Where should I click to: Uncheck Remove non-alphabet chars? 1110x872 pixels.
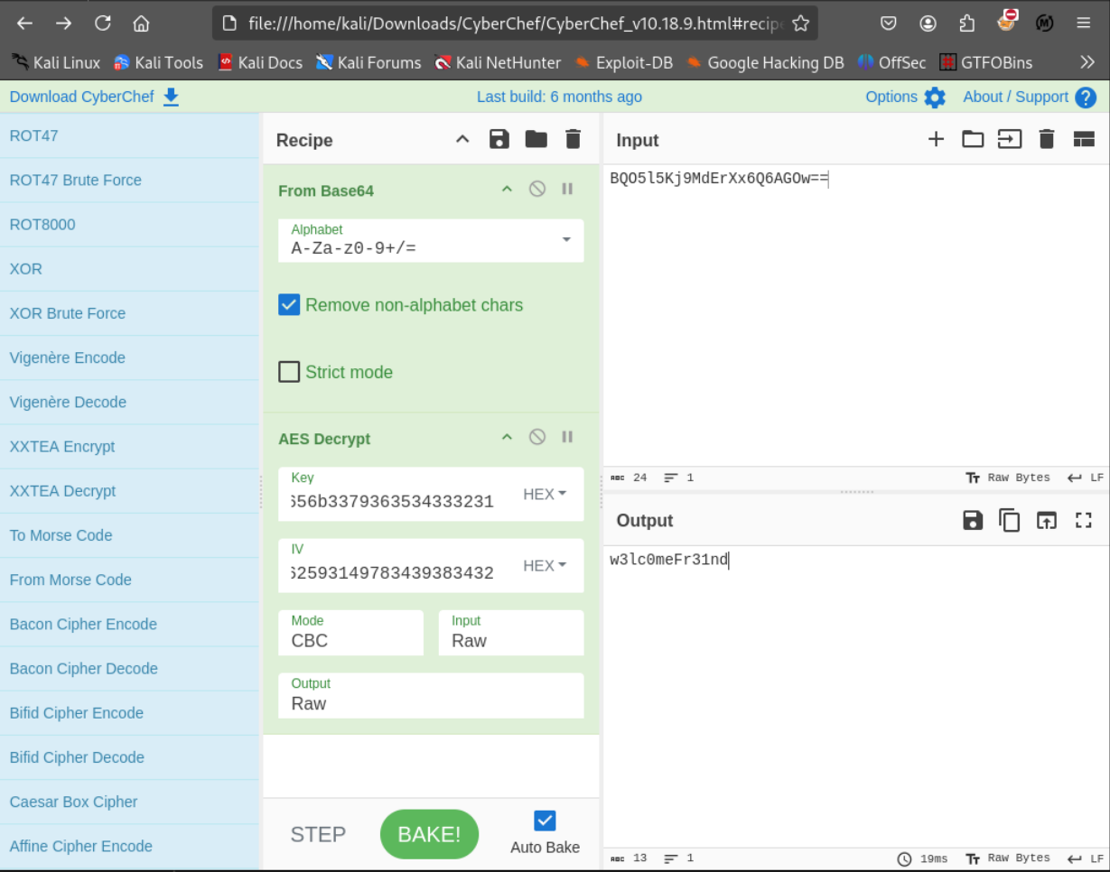coord(289,305)
